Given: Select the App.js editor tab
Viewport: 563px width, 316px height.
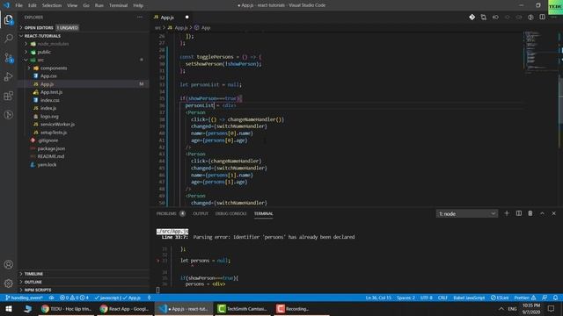Looking at the screenshot, I should tap(172, 18).
